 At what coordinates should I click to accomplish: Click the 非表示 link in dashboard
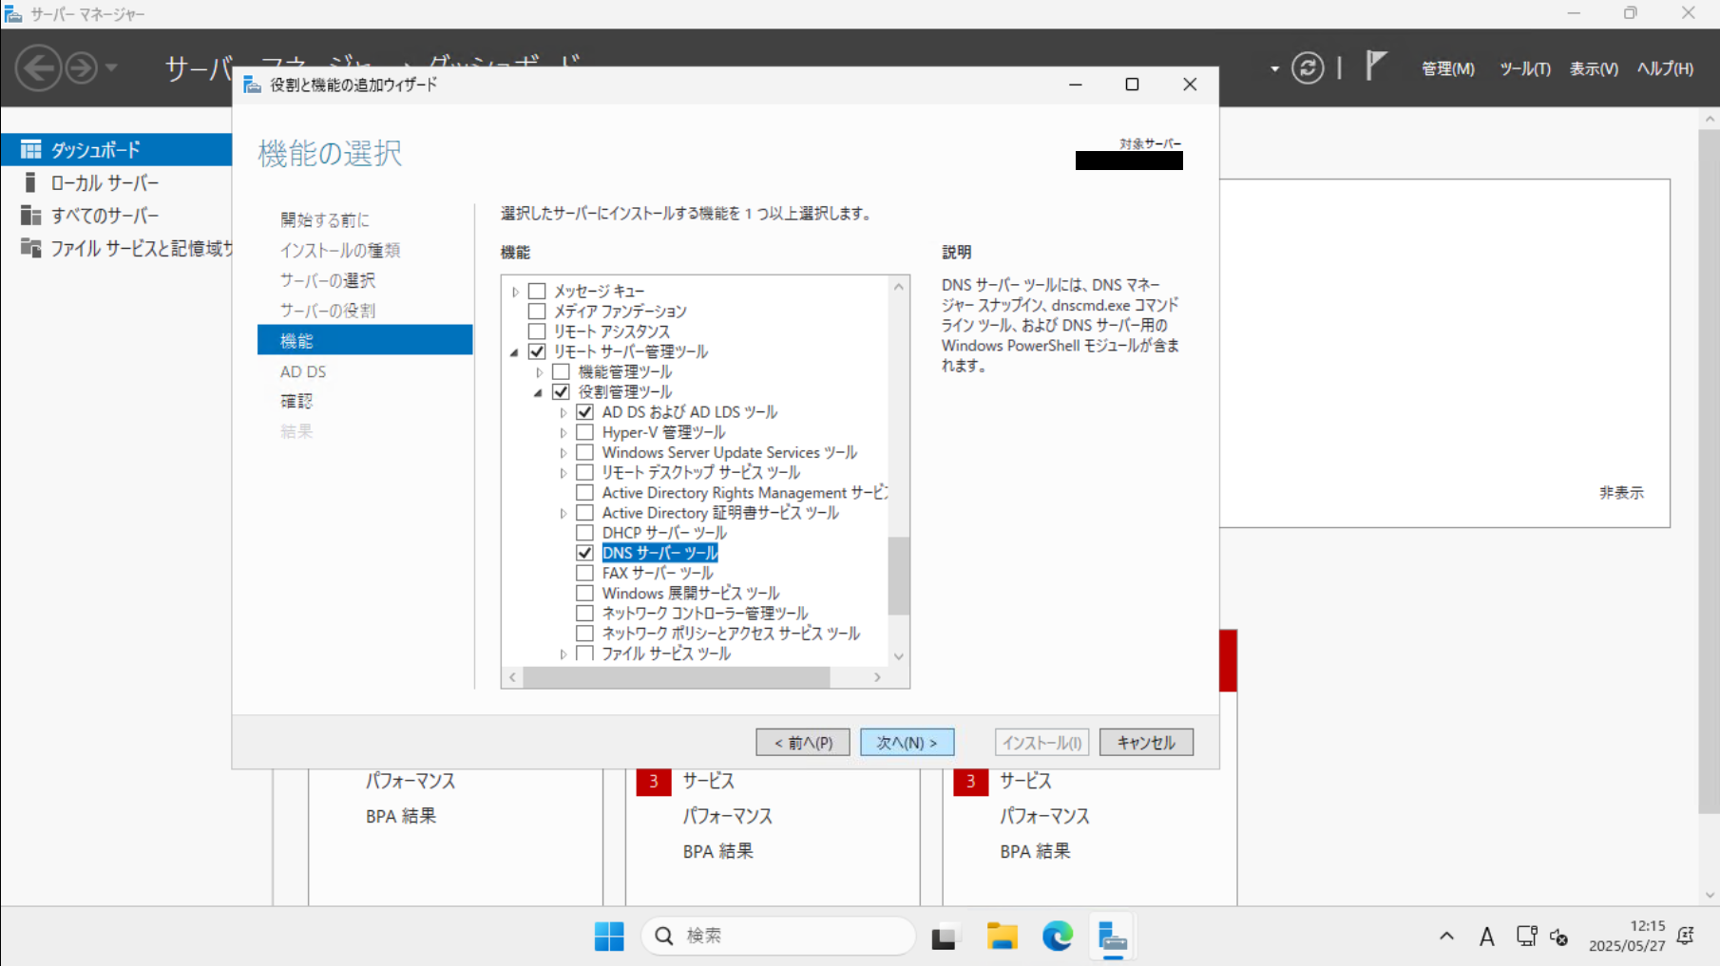(1621, 492)
